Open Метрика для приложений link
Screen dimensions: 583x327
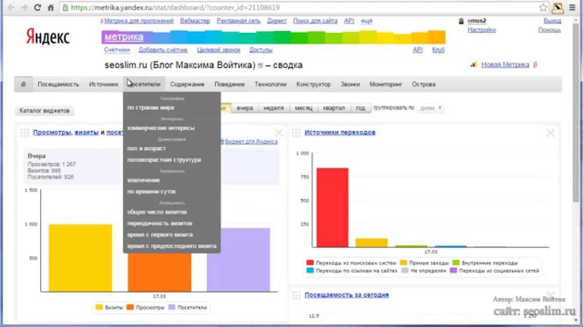139,21
